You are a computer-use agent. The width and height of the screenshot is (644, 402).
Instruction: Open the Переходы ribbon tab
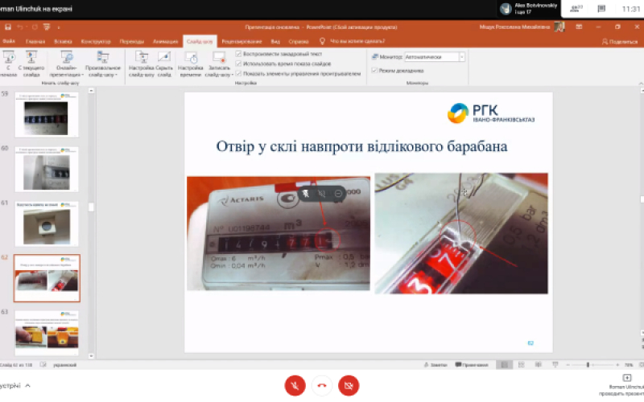pos(132,42)
